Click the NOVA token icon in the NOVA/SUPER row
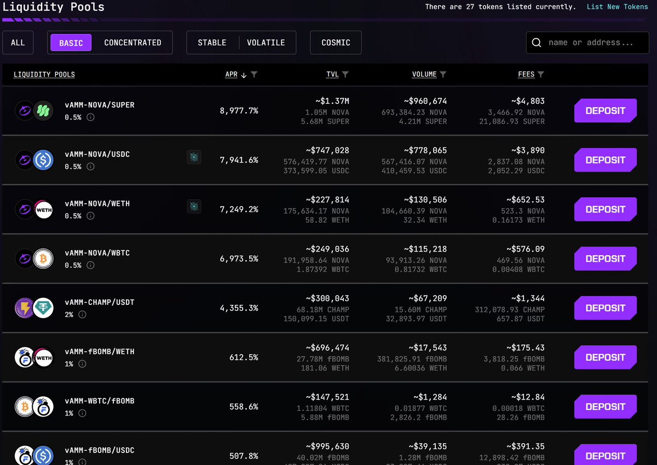Screen dimensions: 657x465 25,111
